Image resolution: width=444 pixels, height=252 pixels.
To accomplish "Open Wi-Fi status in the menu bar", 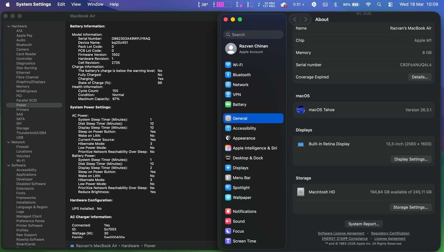I will pos(368,4).
